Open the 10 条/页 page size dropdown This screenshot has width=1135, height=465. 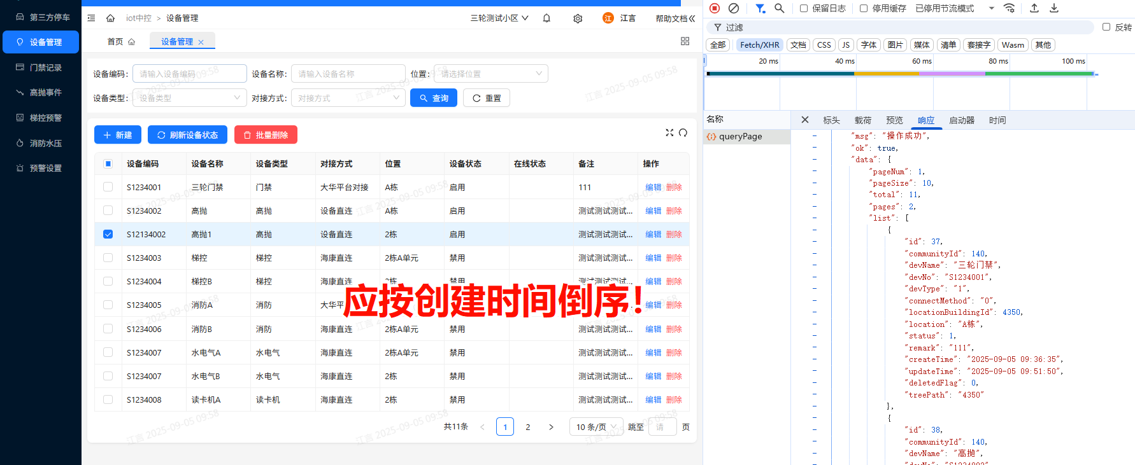tap(596, 427)
